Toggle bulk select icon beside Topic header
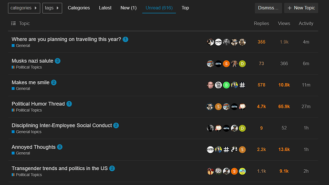Viewport: 329px width, 185px height. tap(13, 23)
